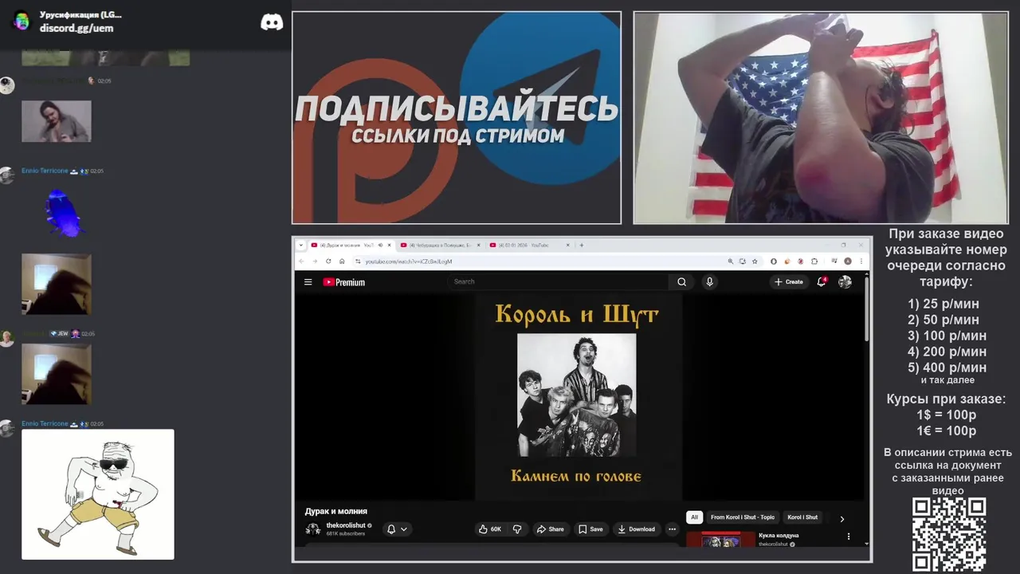The image size is (1020, 574).
Task: Show more filter chips with the right arrow
Action: pos(841,519)
